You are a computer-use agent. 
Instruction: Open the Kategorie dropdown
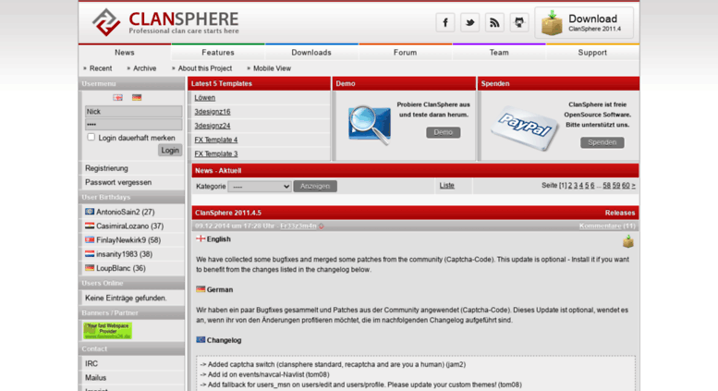point(260,187)
